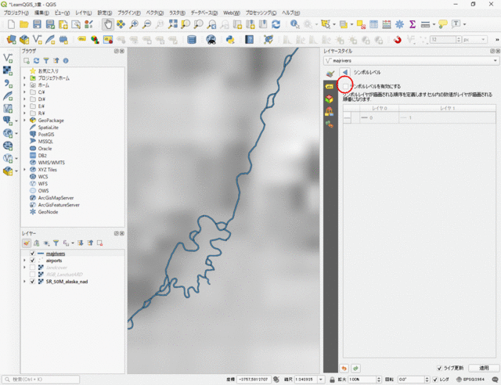The height and width of the screenshot is (385, 501).
Task: Open labels tab in Layer Styling
Action: coord(330,87)
